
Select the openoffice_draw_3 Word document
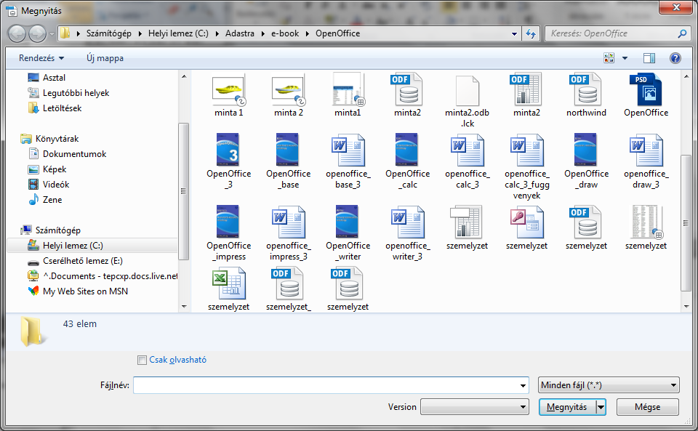(x=646, y=161)
